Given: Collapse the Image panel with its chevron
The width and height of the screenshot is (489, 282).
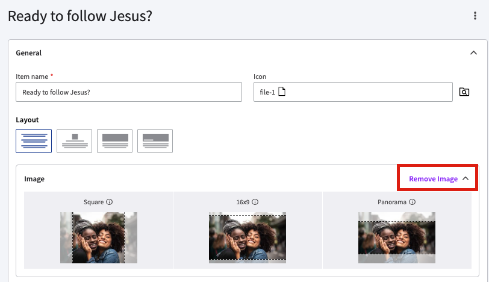Looking at the screenshot, I should [x=466, y=179].
